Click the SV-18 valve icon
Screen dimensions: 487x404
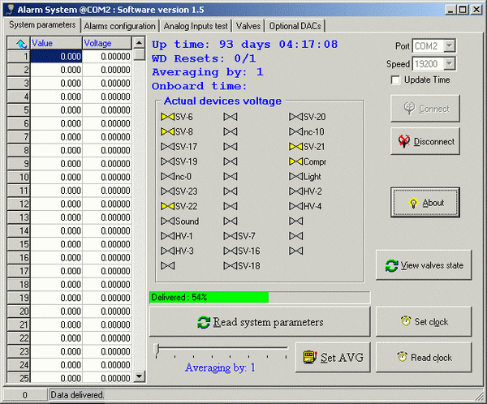231,266
